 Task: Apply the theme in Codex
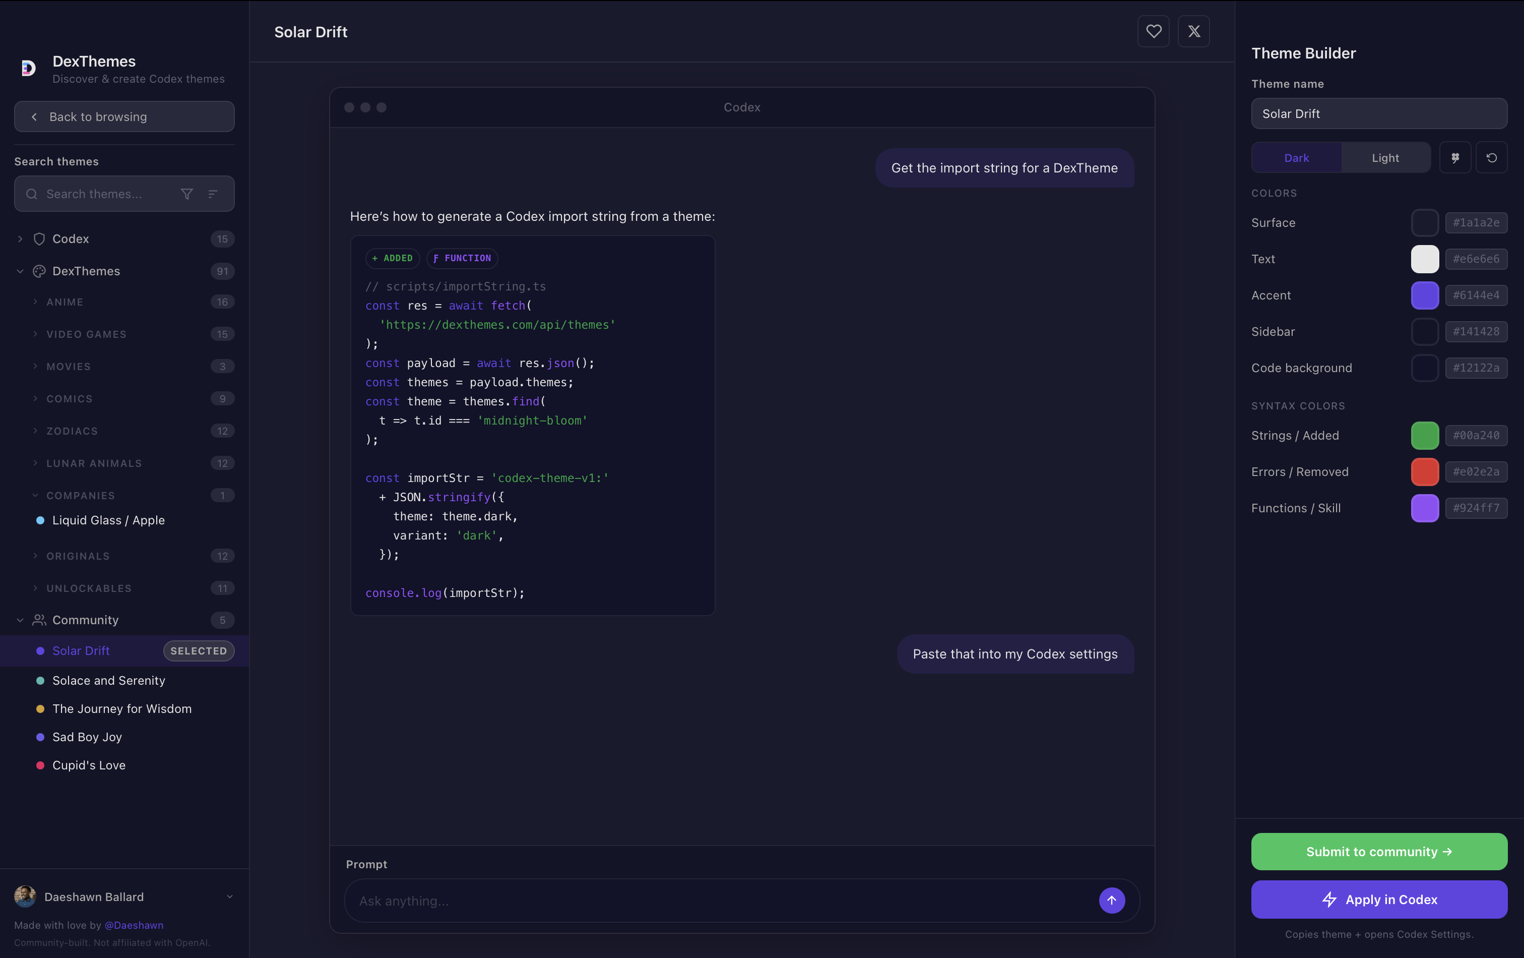click(x=1379, y=899)
